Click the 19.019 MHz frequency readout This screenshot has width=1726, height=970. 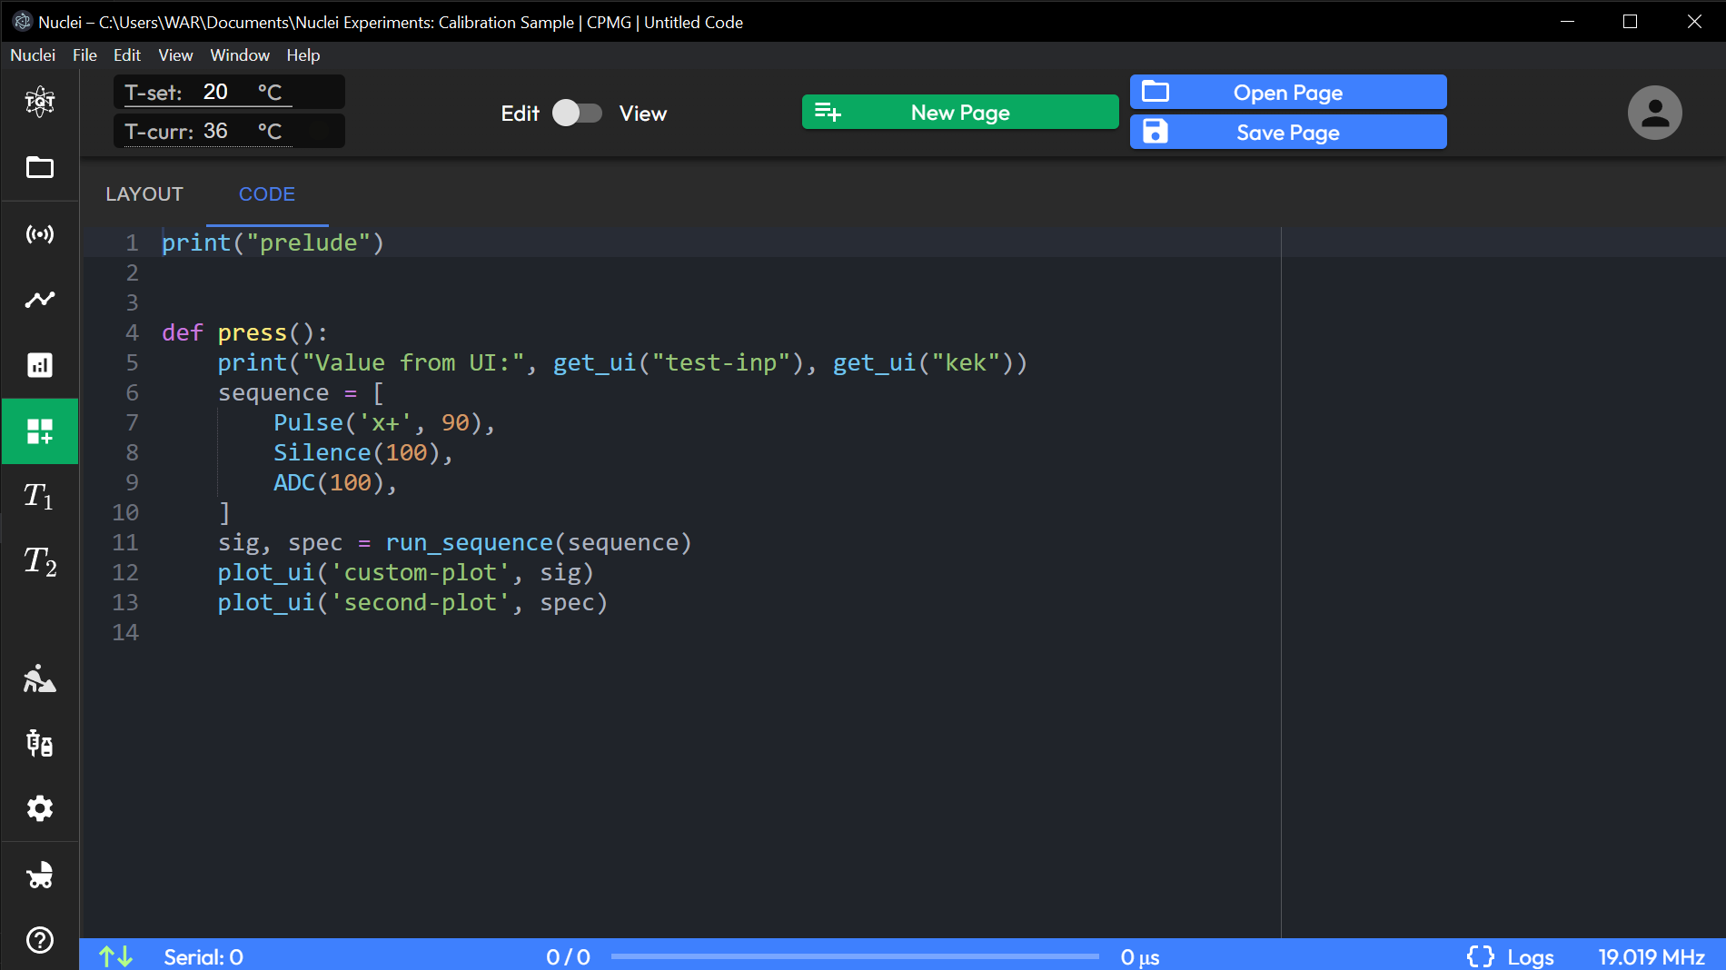[x=1652, y=957]
